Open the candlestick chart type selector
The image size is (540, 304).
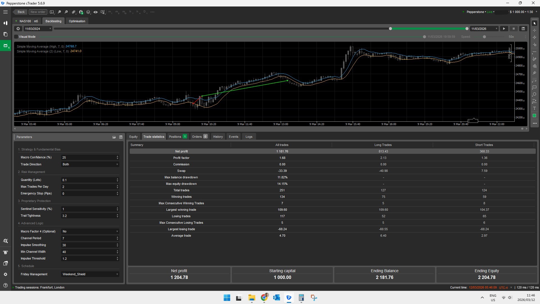[74, 12]
